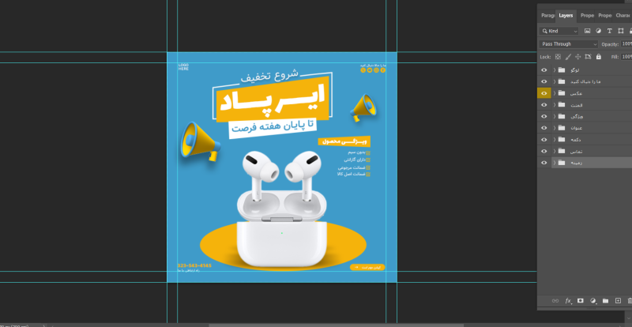This screenshot has height=327, width=632.
Task: Open the Pass Through blend mode dropdown
Action: (x=569, y=44)
